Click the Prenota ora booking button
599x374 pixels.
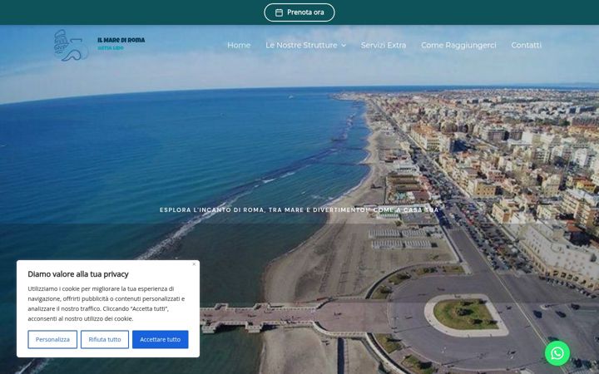[299, 12]
